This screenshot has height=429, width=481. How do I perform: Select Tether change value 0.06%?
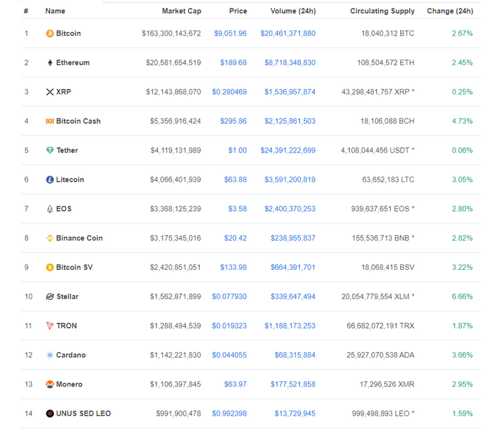tap(462, 150)
